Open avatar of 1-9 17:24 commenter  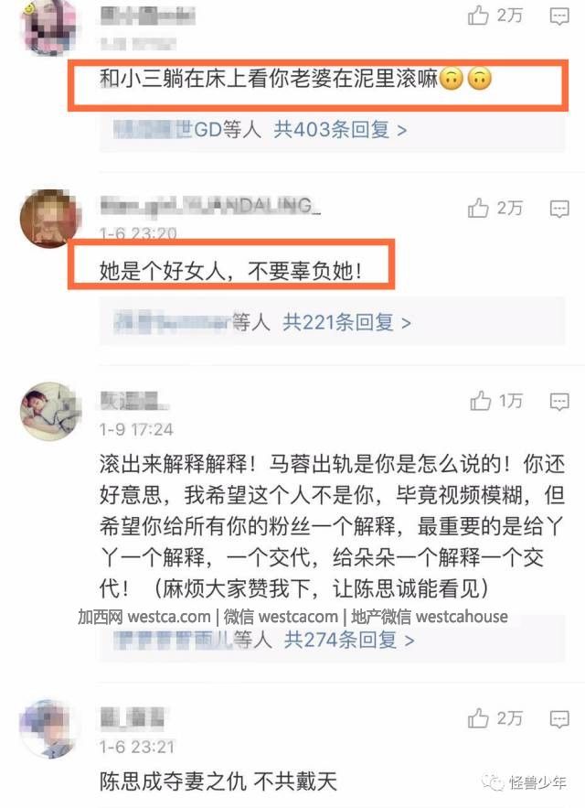click(x=50, y=411)
